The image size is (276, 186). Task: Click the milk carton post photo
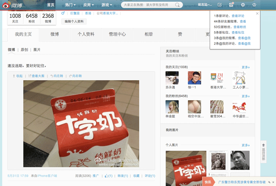point(81,124)
